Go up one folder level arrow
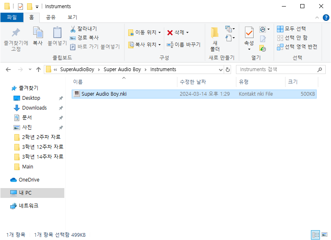The image size is (331, 240). 39,70
